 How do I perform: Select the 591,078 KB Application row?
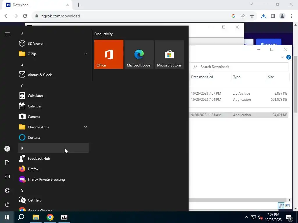(x=239, y=100)
